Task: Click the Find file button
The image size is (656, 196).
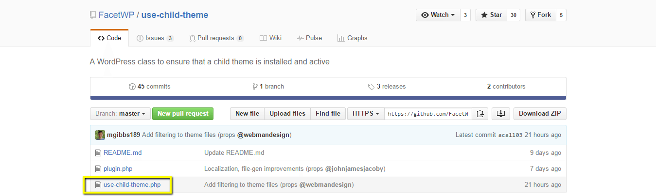Action: point(328,114)
